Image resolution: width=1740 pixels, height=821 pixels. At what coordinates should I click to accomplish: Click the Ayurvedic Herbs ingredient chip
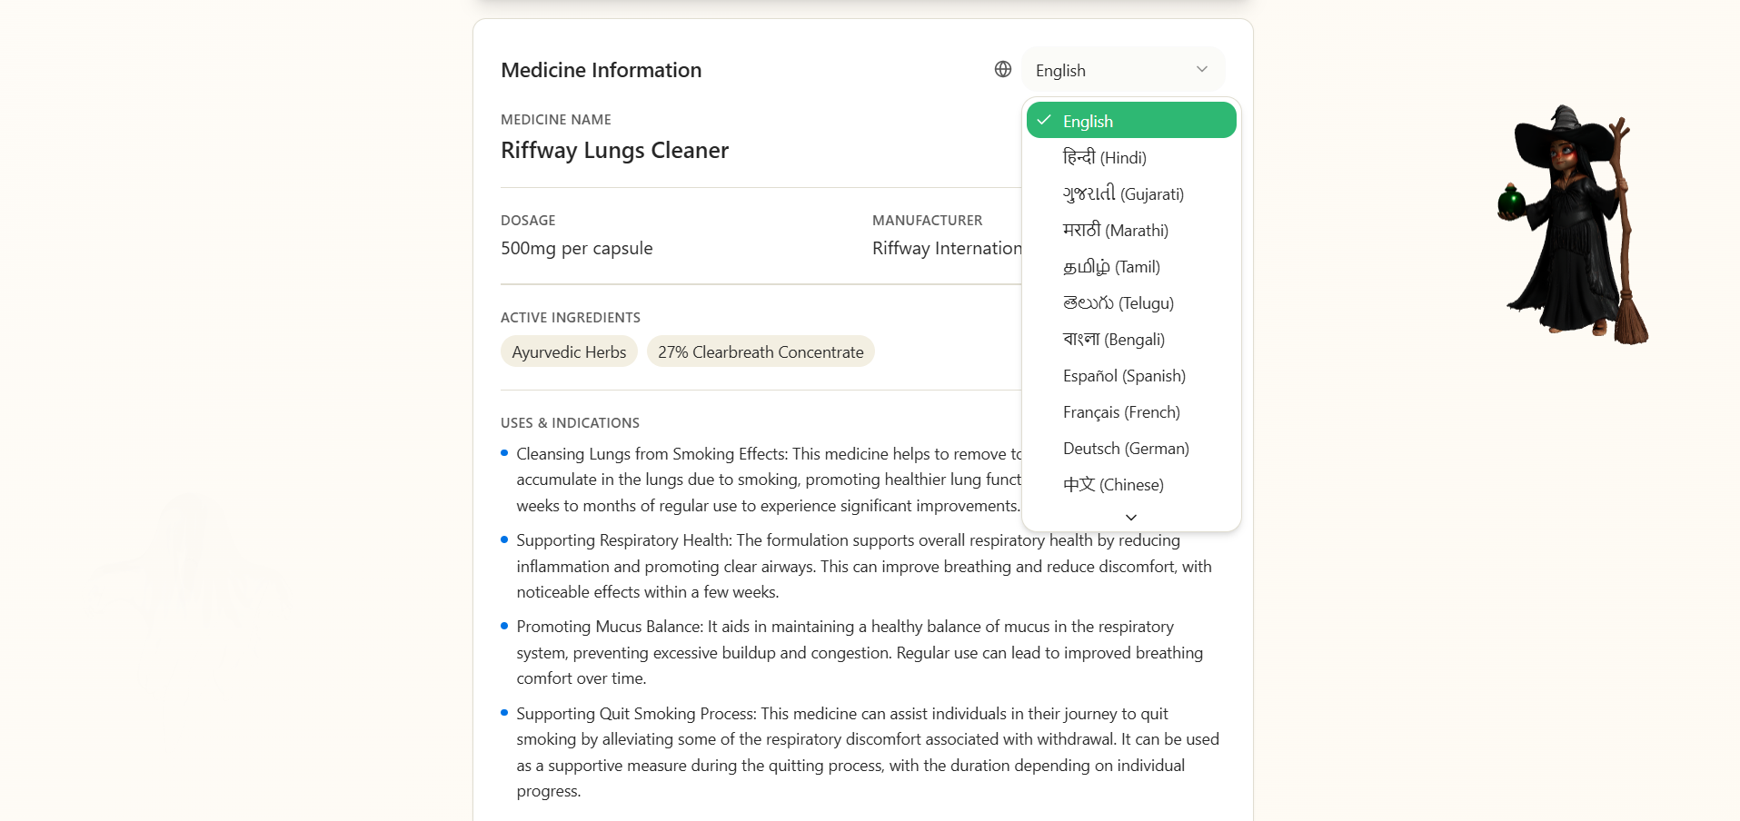(569, 352)
